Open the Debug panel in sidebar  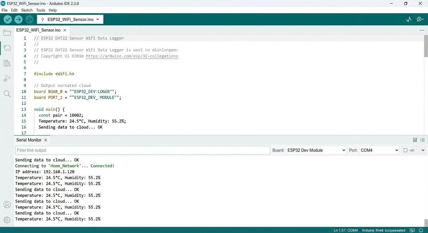point(7,79)
